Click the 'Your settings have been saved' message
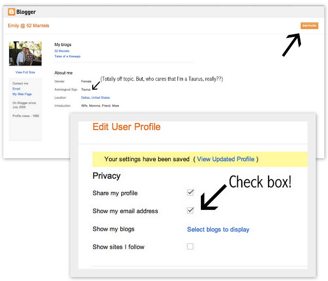328x281 pixels. pos(147,159)
